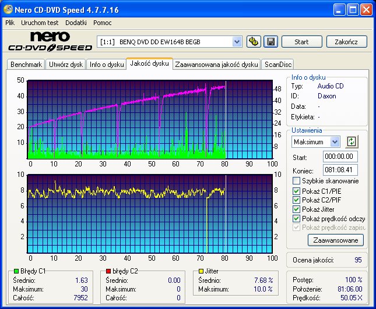The width and height of the screenshot is (376, 309).
Task: Open the Pomoc menu
Action: point(103,23)
